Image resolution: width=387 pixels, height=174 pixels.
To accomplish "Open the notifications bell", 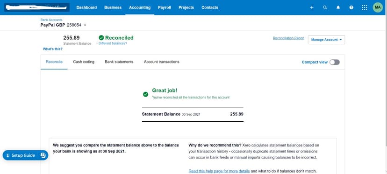I will [x=338, y=7].
